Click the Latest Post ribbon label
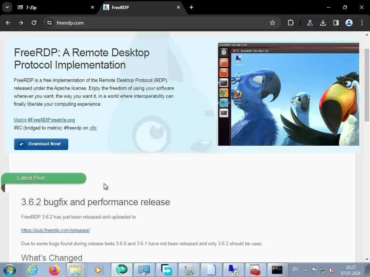 click(x=31, y=178)
